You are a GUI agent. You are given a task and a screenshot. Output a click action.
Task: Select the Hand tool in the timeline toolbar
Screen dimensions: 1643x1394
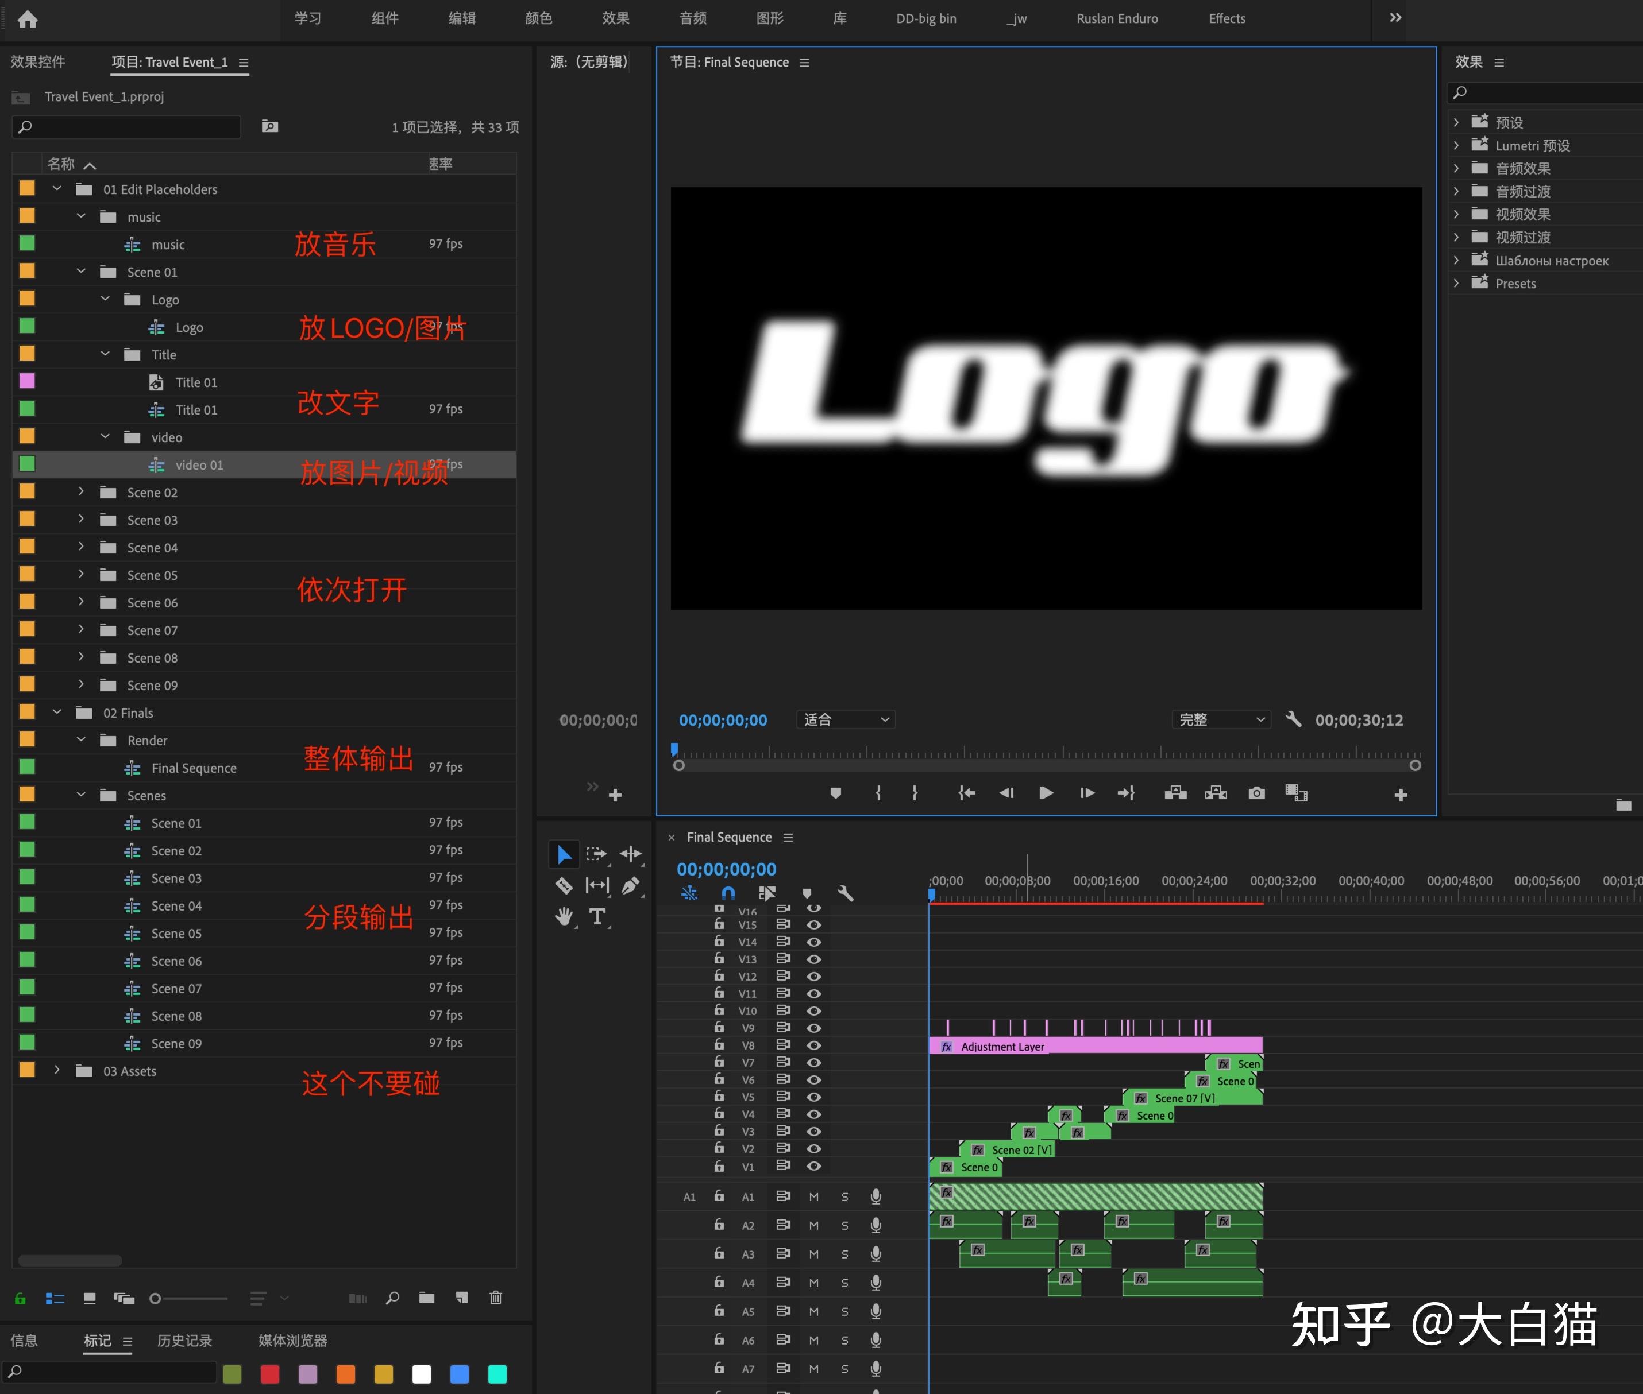pyautogui.click(x=564, y=917)
